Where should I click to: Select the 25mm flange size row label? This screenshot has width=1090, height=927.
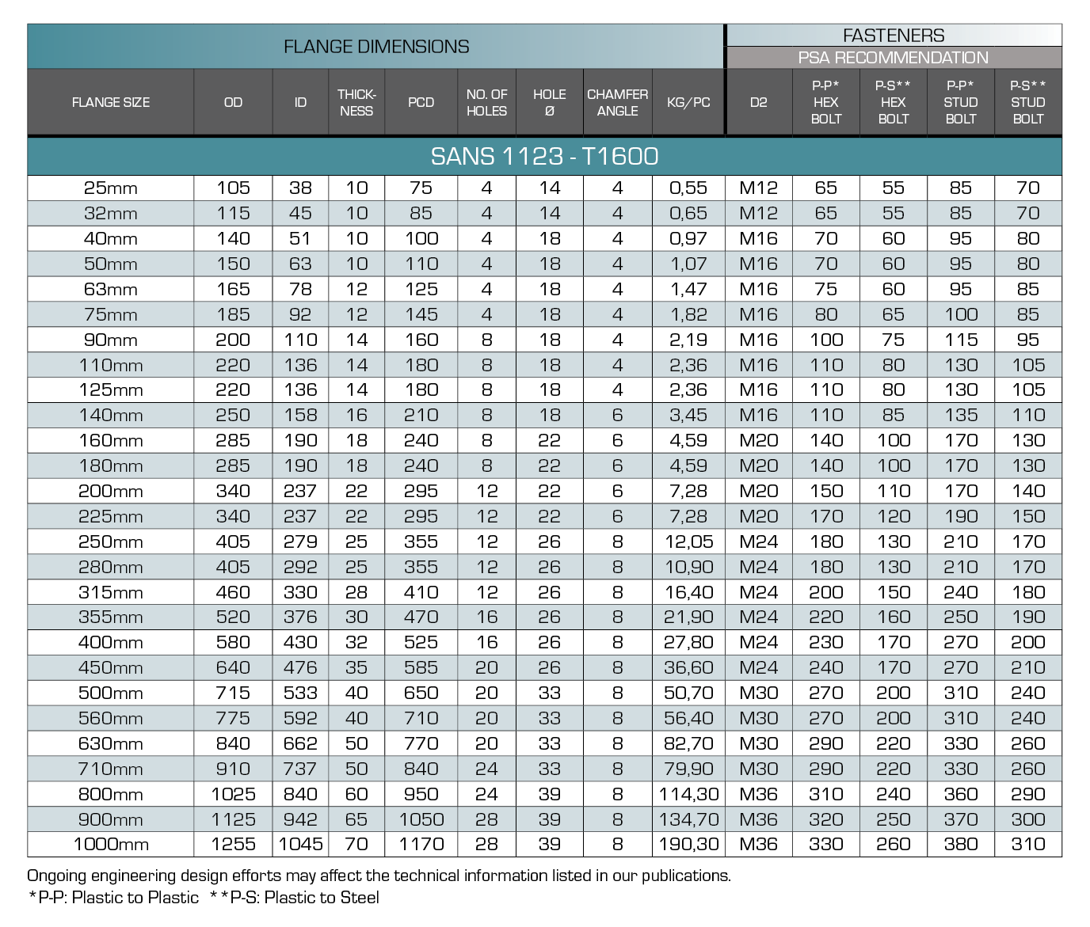pos(111,188)
